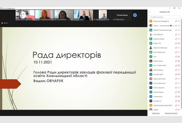Click the Включить свой звук button

pyautogui.click(x=171, y=113)
